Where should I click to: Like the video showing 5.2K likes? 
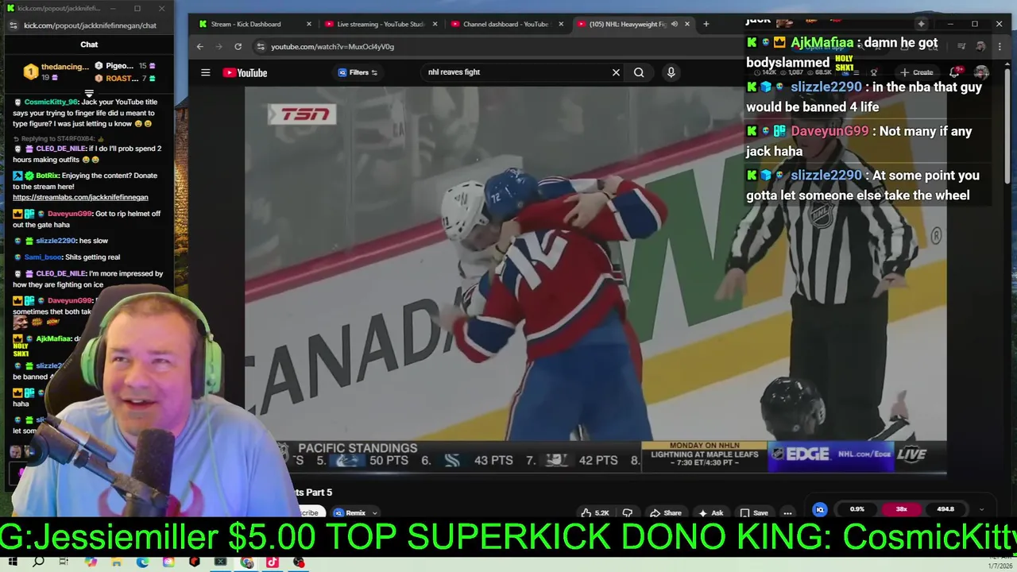tap(594, 512)
